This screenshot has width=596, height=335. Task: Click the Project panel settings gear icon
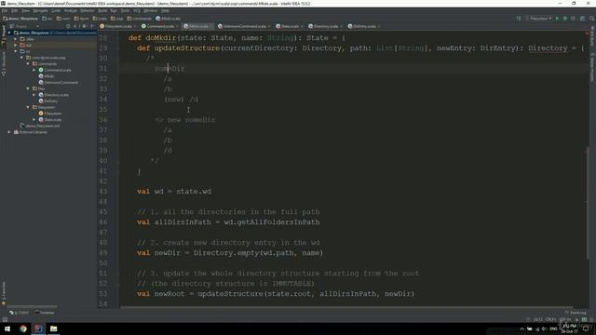pos(84,26)
